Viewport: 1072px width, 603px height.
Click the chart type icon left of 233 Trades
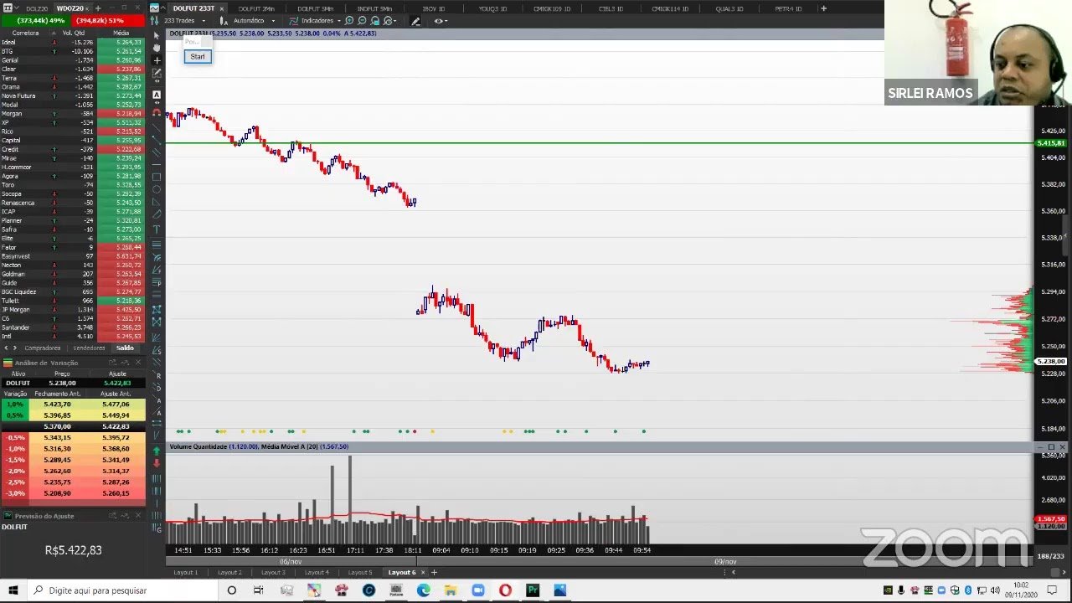click(x=154, y=20)
